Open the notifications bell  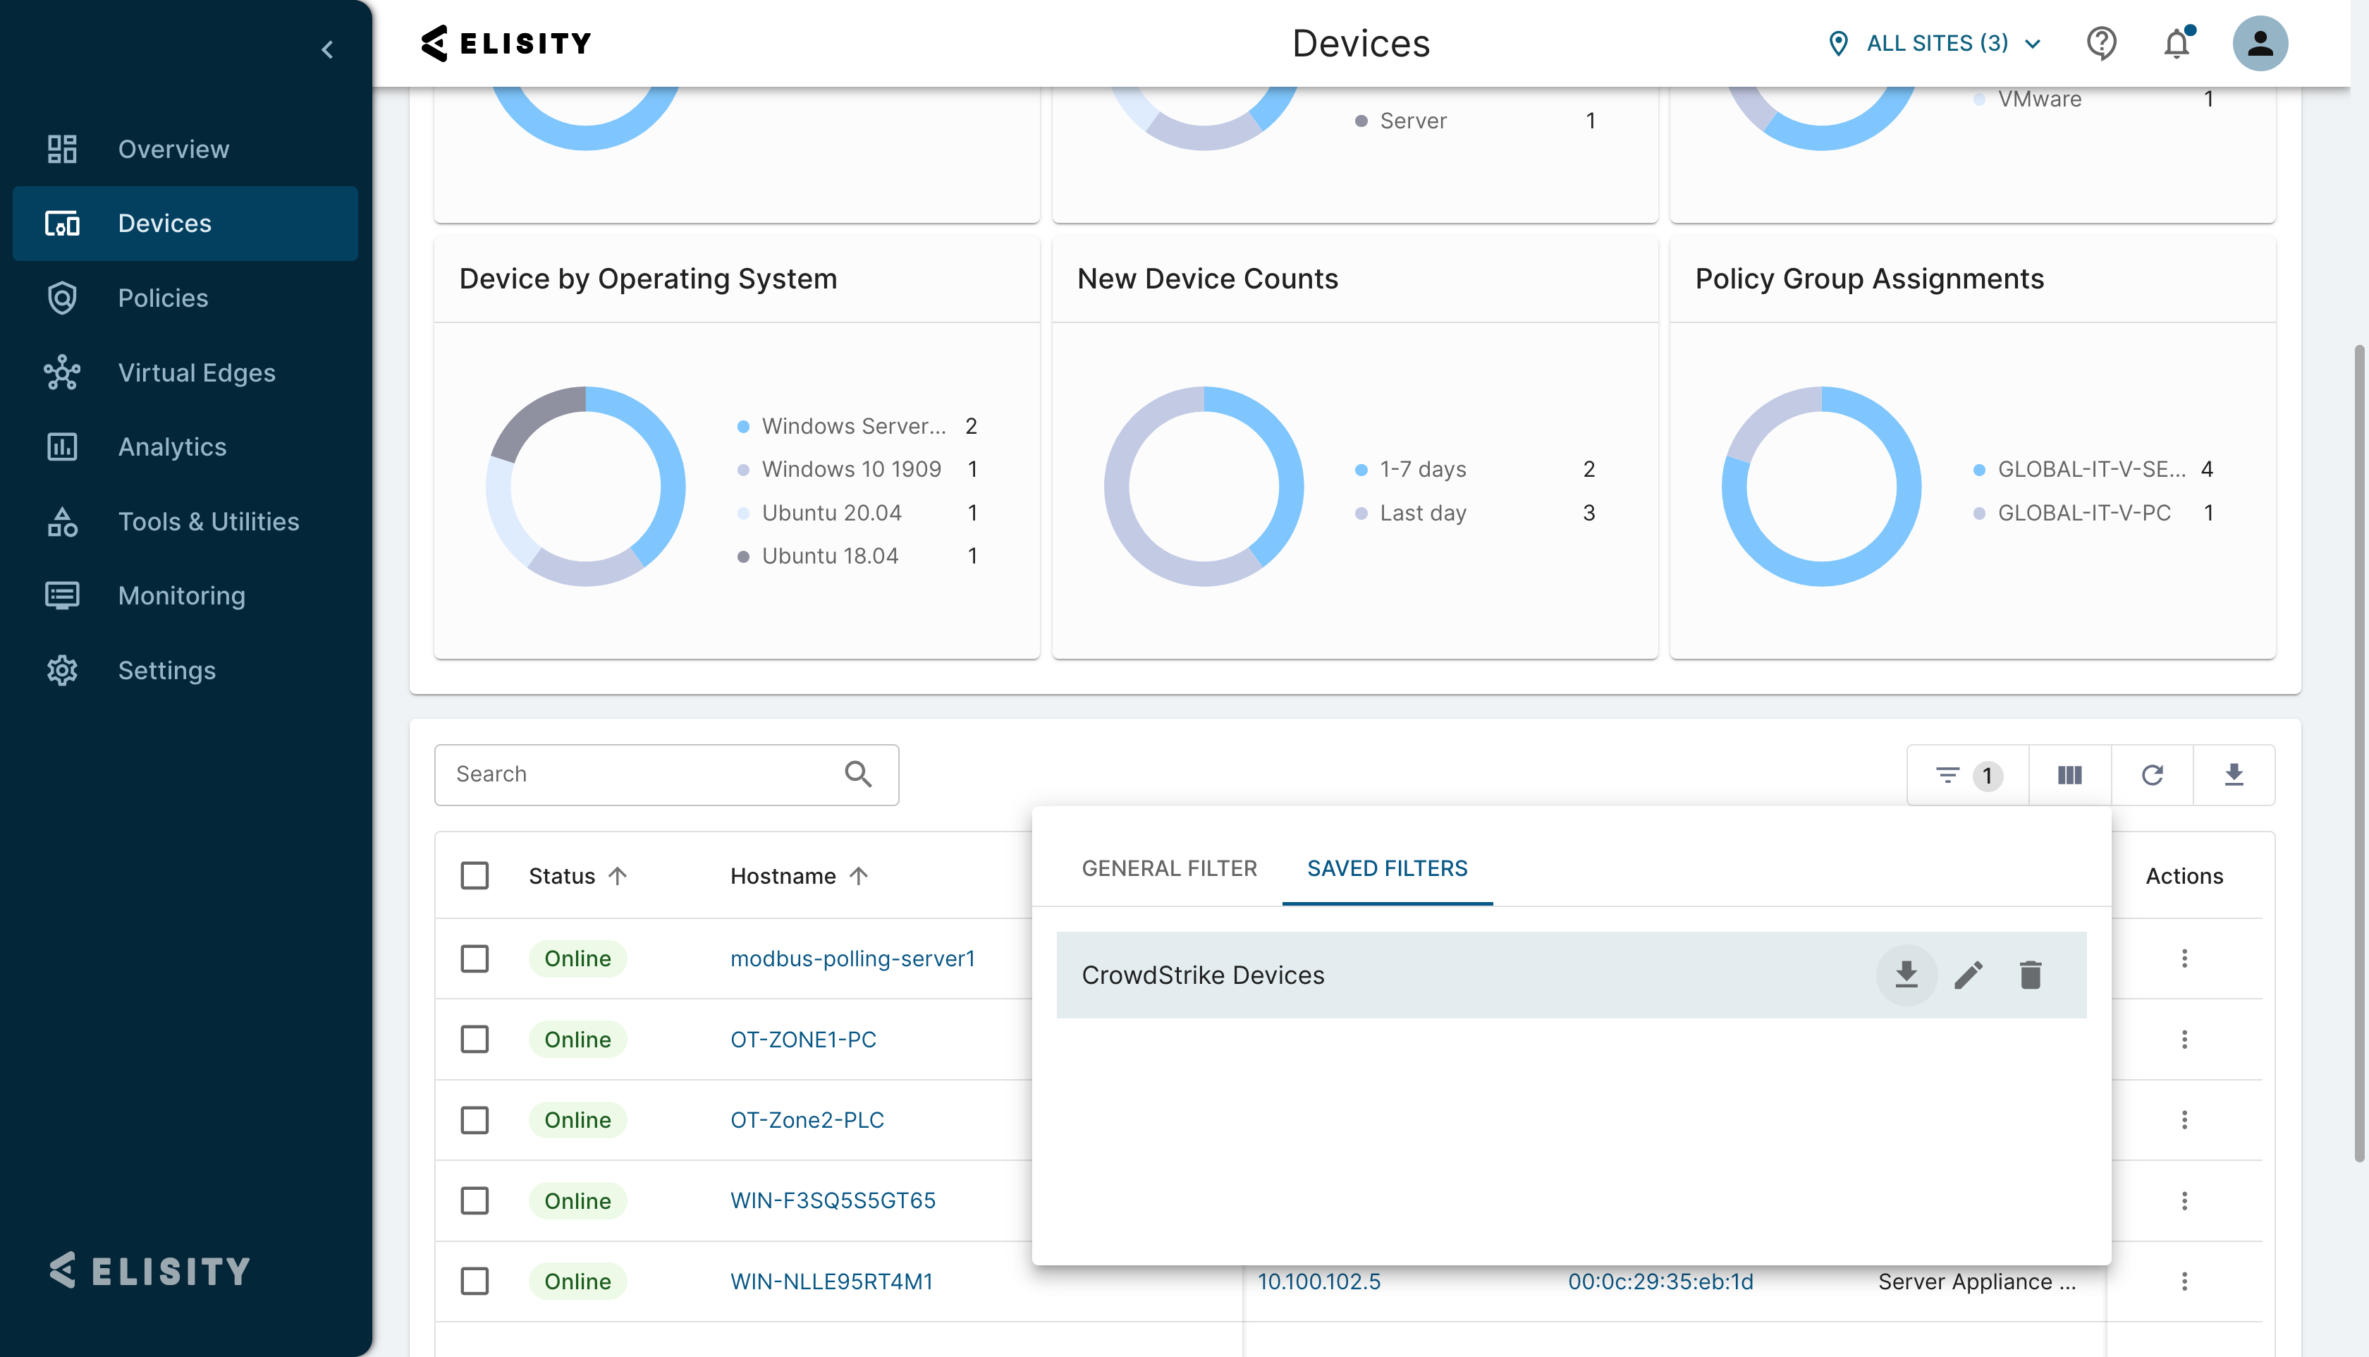2176,44
